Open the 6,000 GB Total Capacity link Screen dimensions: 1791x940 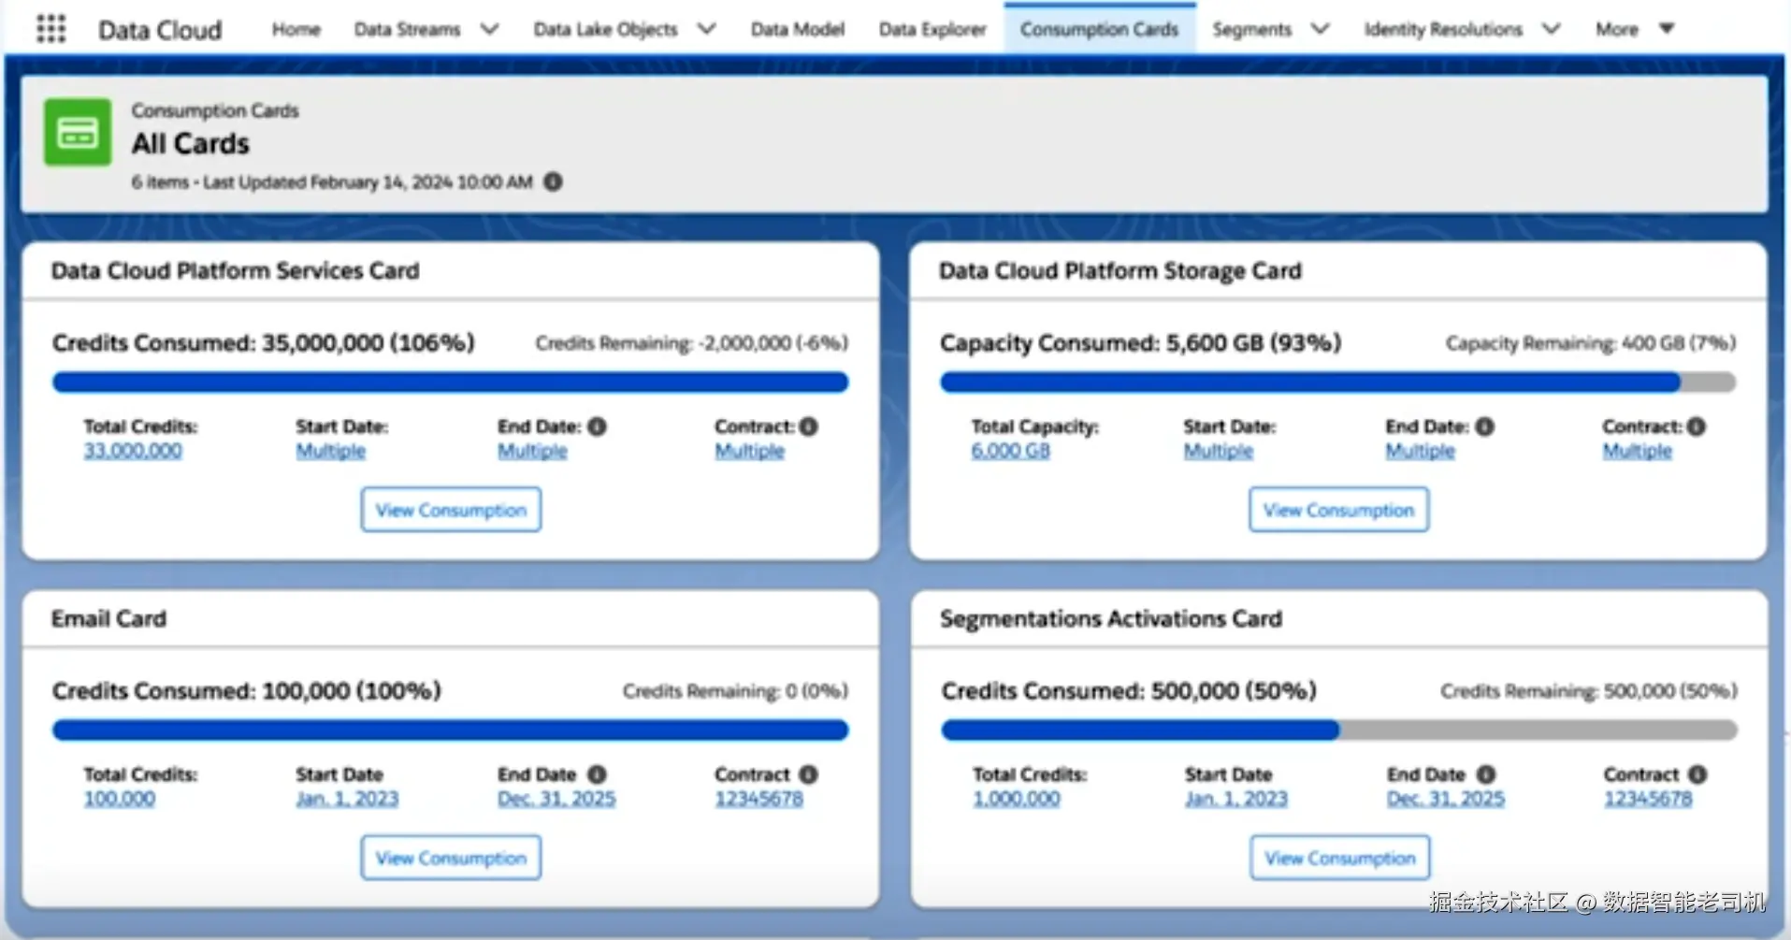[1011, 451]
